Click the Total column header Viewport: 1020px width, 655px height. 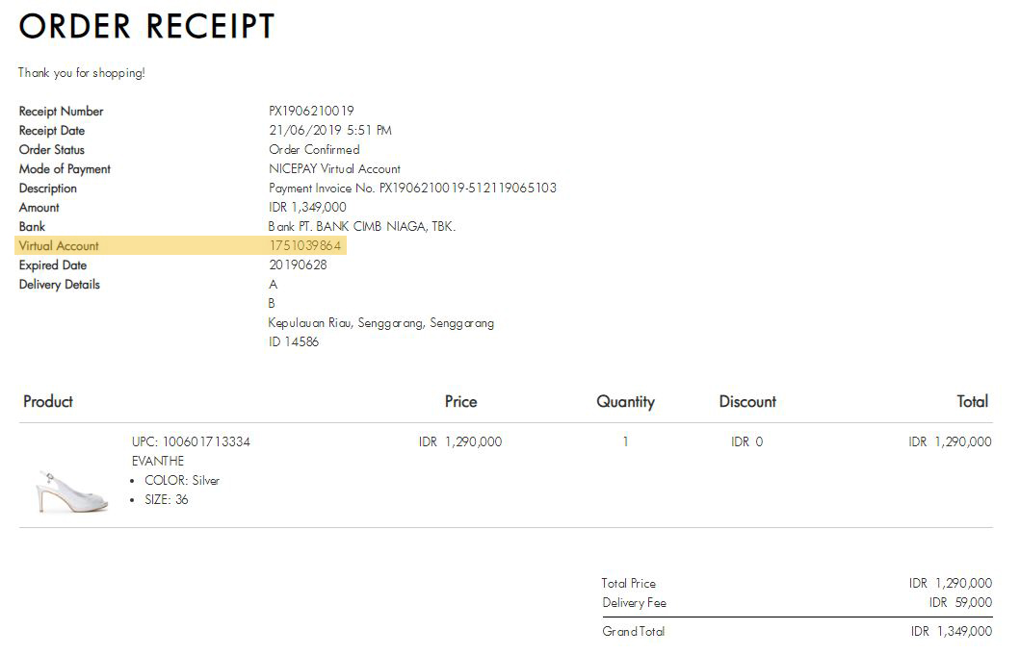973,402
